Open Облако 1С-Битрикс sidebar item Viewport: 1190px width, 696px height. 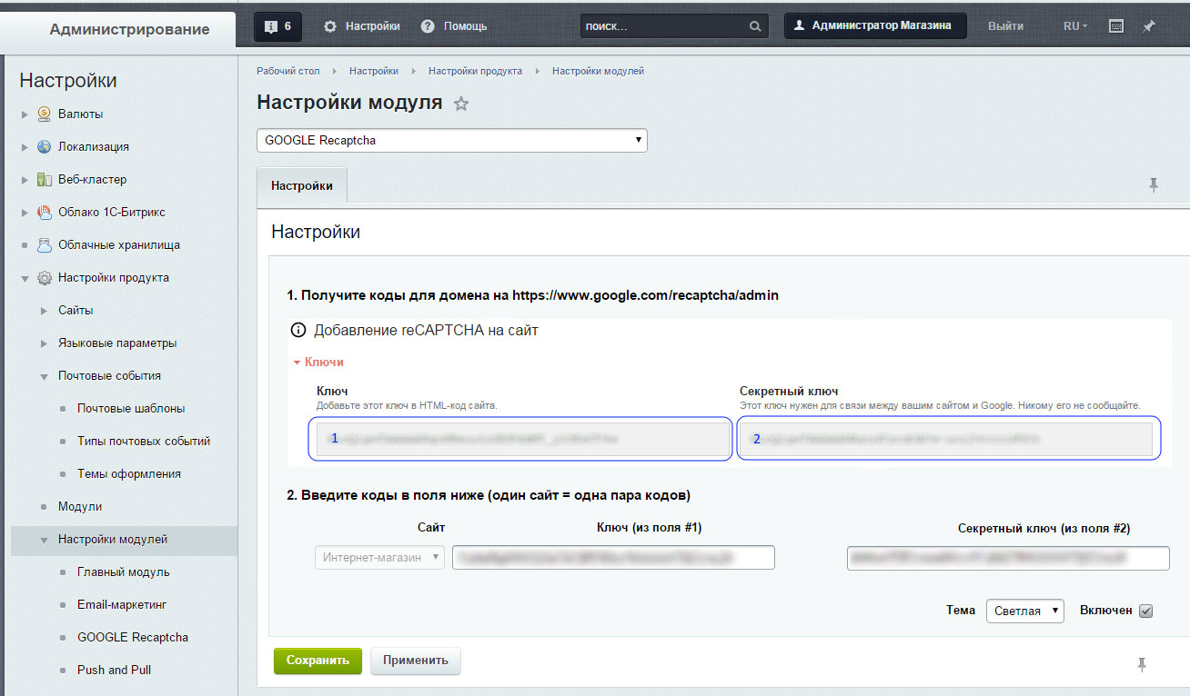(111, 212)
